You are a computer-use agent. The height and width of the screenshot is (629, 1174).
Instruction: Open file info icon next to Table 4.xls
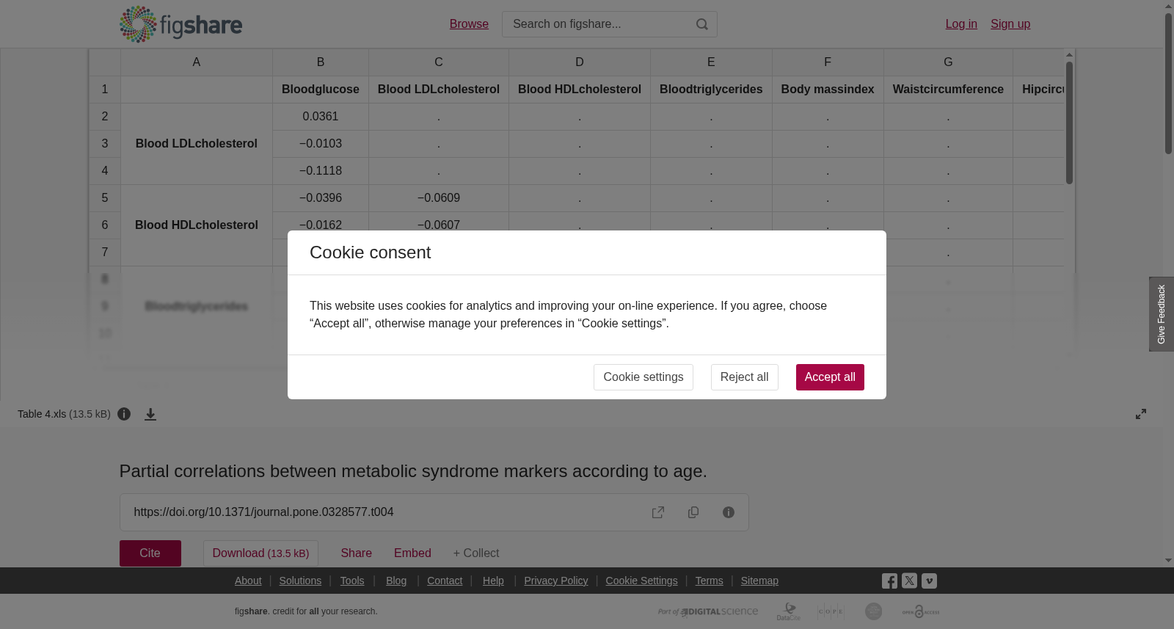(124, 414)
